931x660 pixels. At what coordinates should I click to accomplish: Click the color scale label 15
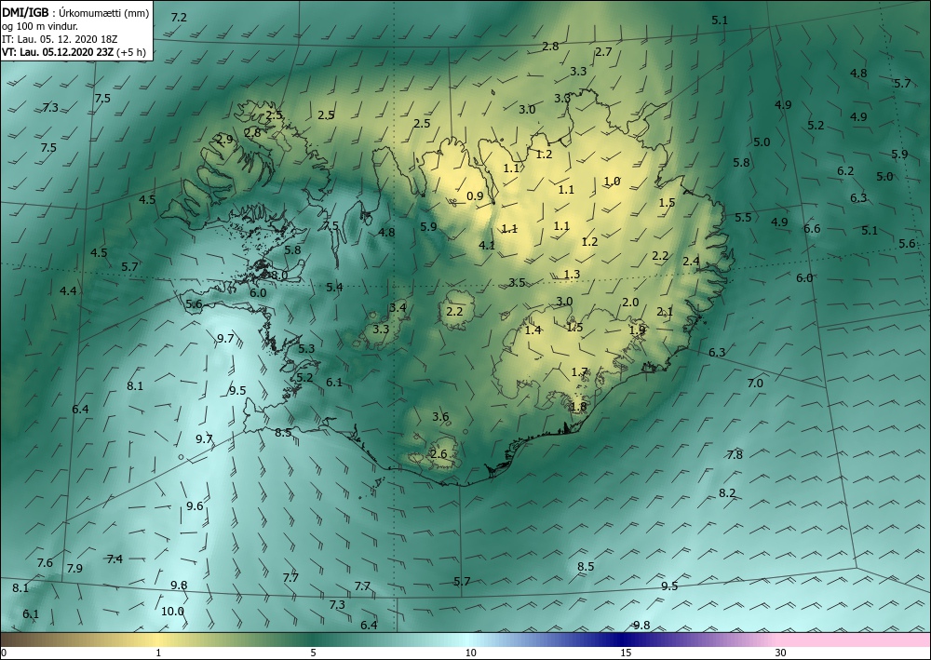(626, 653)
